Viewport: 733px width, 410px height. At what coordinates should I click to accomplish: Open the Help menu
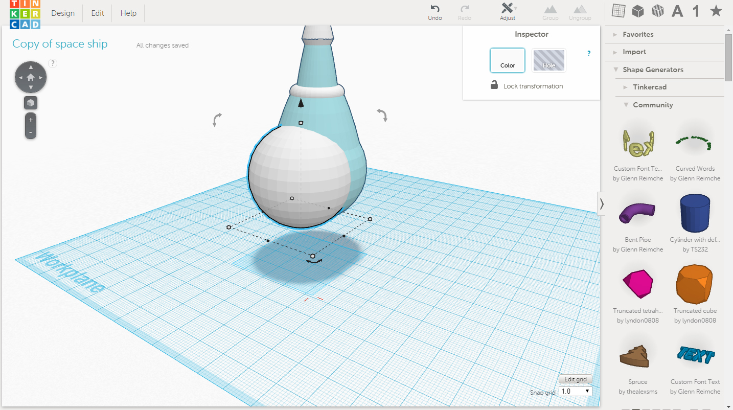[128, 13]
